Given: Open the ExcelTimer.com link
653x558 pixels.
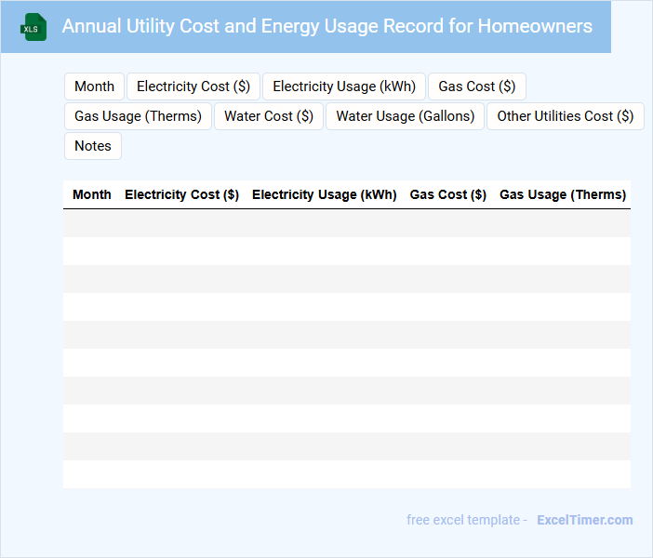Looking at the screenshot, I should [x=585, y=520].
